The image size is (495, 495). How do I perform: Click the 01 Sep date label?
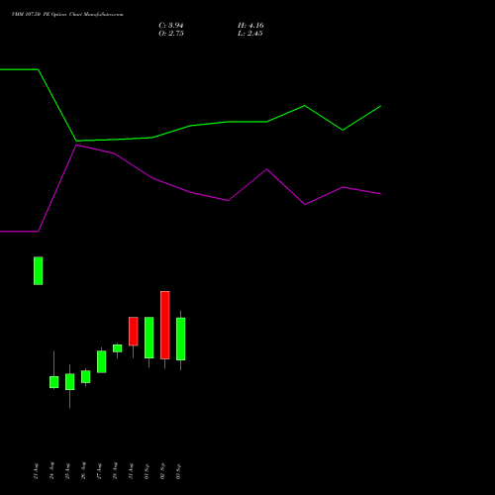pyautogui.click(x=147, y=471)
